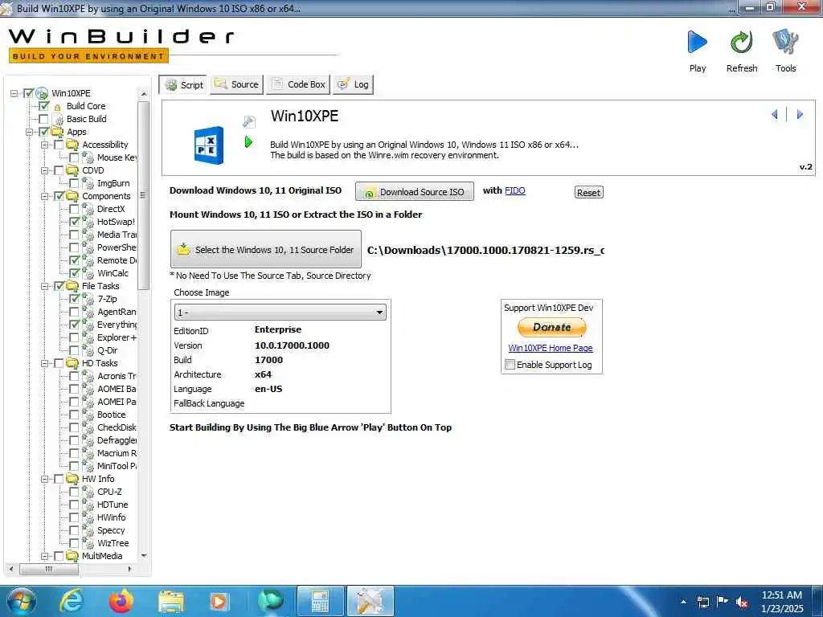Select the Speccy tree item
Image resolution: width=823 pixels, height=617 pixels.
point(111,530)
